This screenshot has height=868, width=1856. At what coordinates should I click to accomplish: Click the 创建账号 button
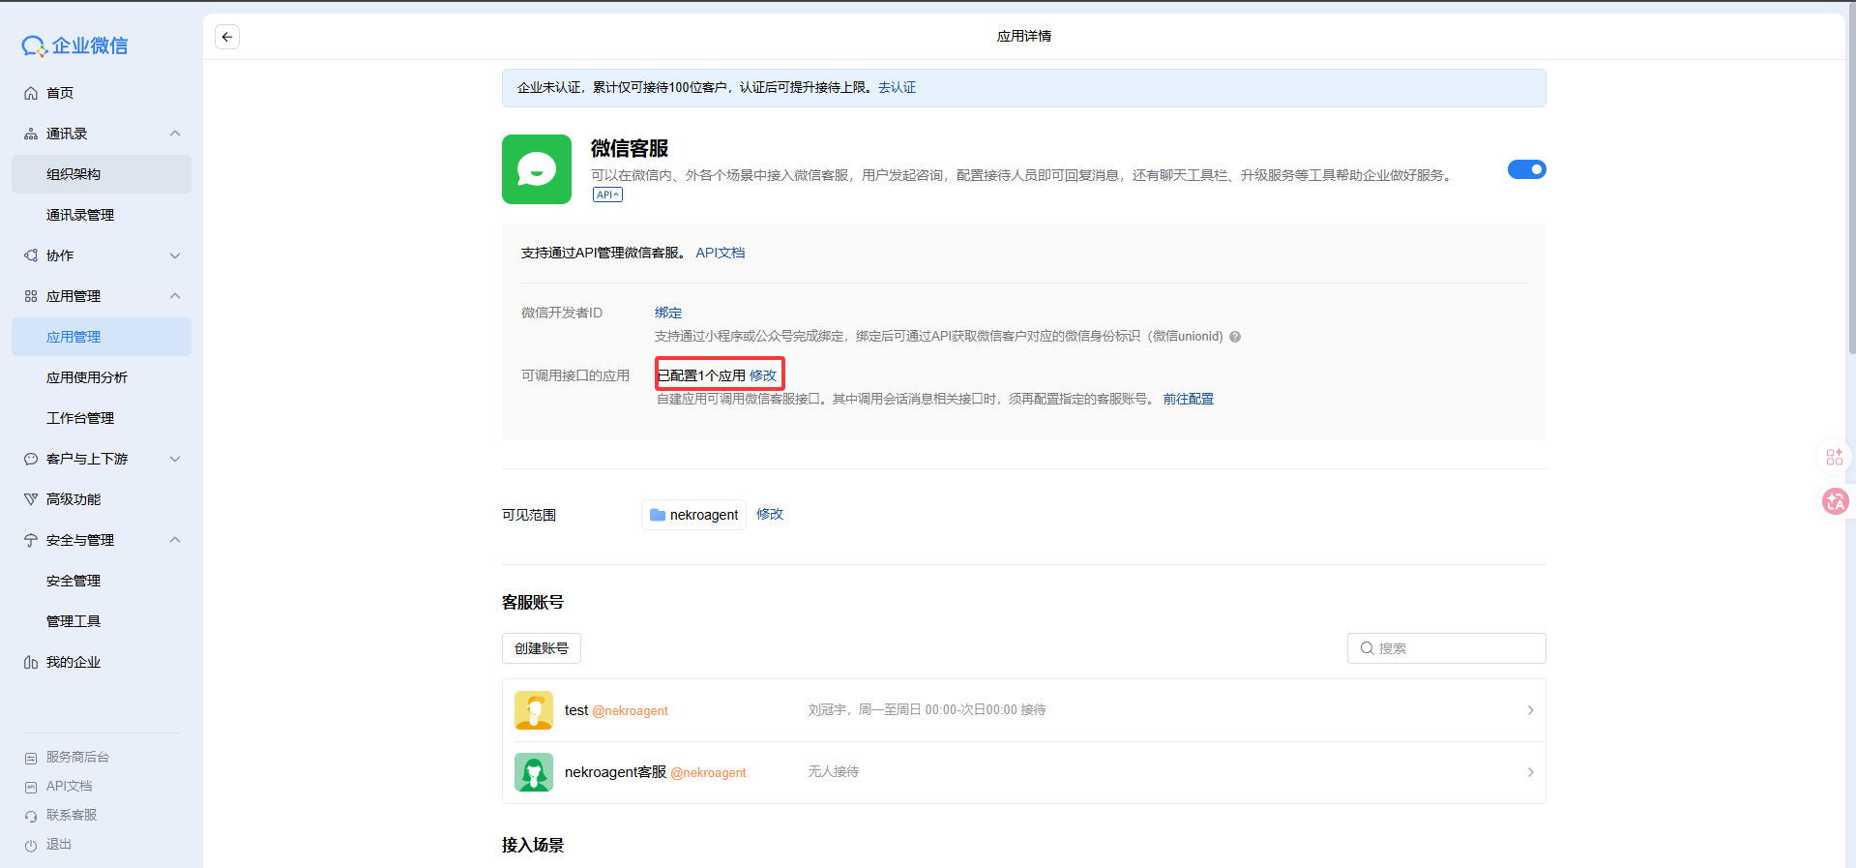coord(541,648)
